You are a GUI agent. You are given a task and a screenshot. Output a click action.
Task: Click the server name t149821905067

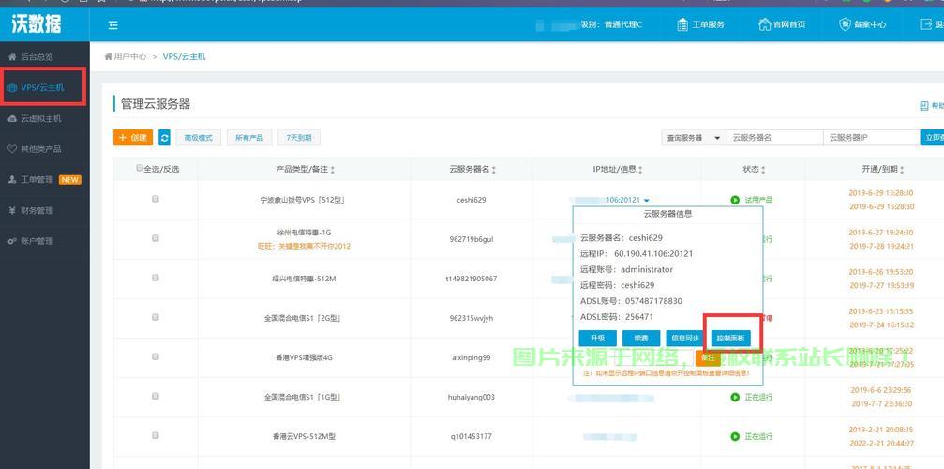(472, 279)
